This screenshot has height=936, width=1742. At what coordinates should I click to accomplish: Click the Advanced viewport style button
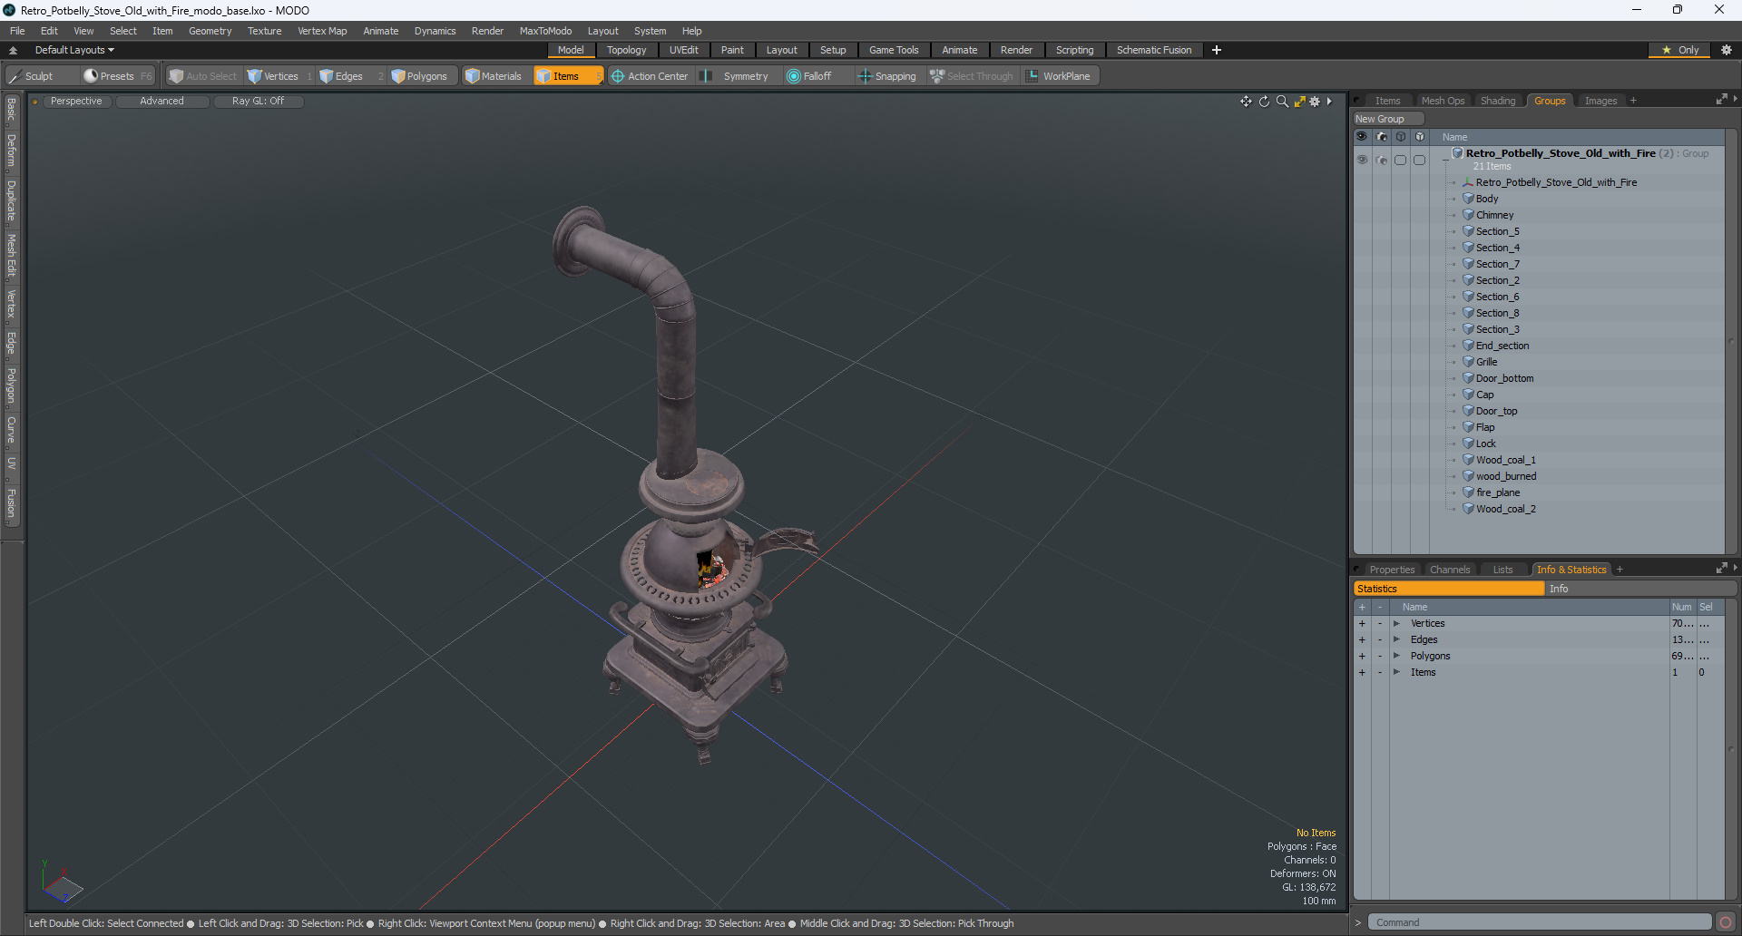pyautogui.click(x=161, y=102)
